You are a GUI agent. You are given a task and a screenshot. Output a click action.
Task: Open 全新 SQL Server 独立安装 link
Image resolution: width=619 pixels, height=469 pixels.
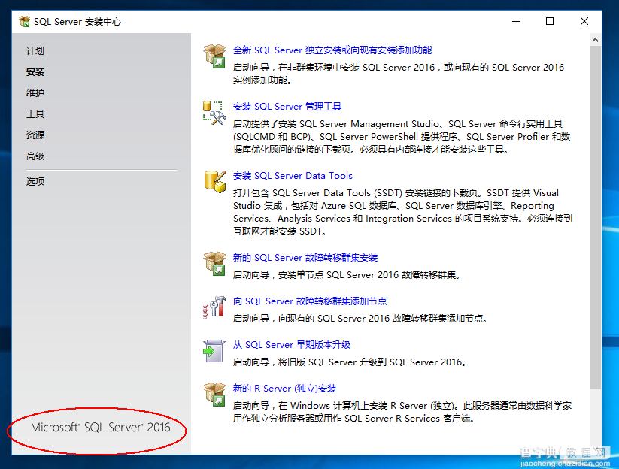(332, 50)
